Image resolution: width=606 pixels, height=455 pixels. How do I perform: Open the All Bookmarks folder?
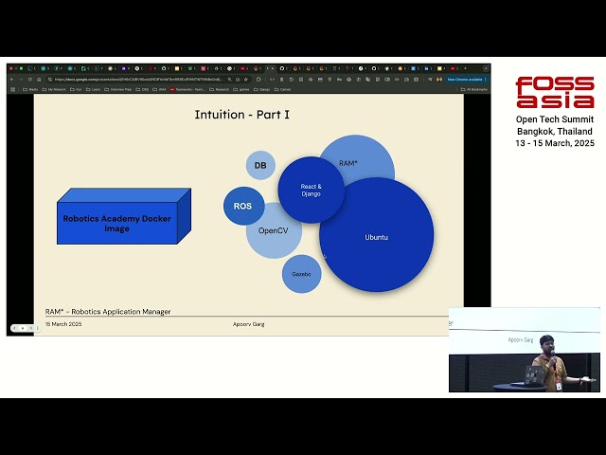tap(474, 89)
